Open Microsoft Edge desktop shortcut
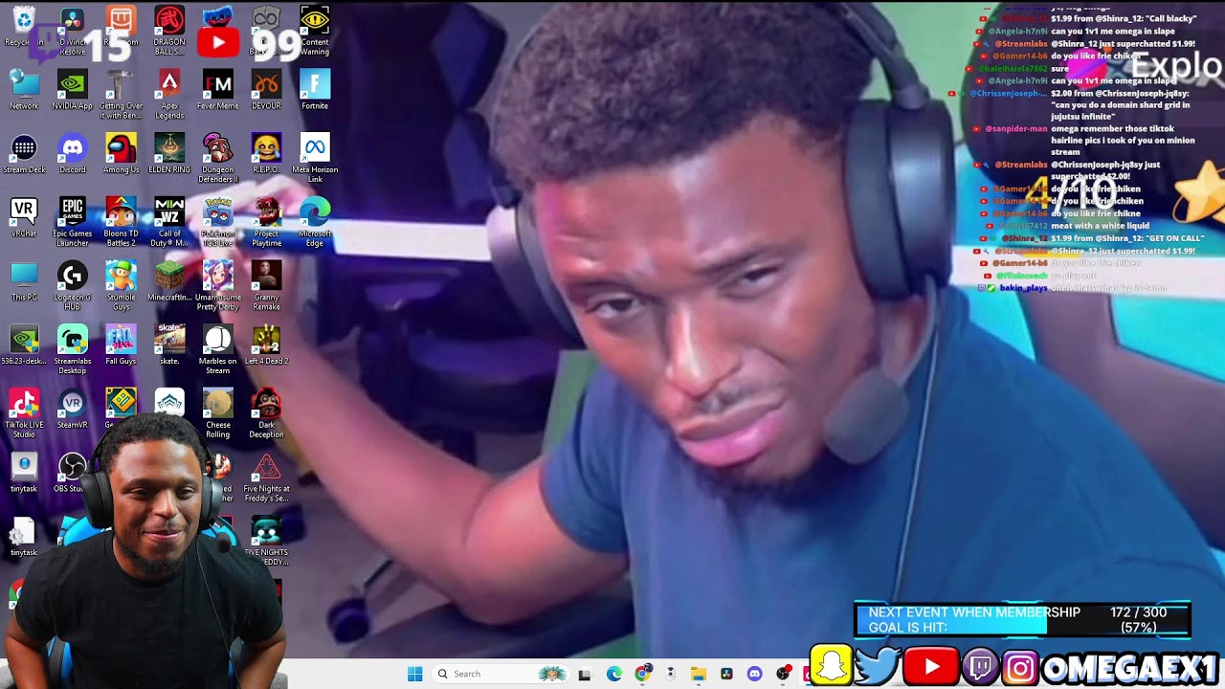 click(315, 222)
